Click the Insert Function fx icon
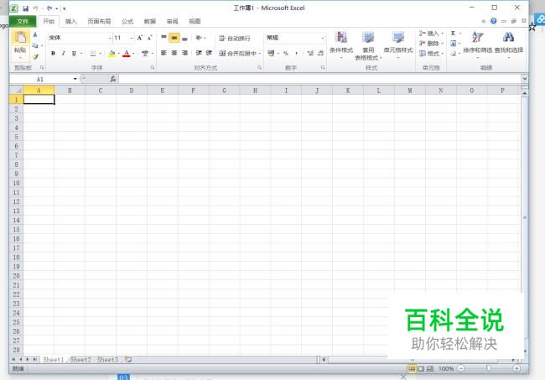 (x=113, y=79)
